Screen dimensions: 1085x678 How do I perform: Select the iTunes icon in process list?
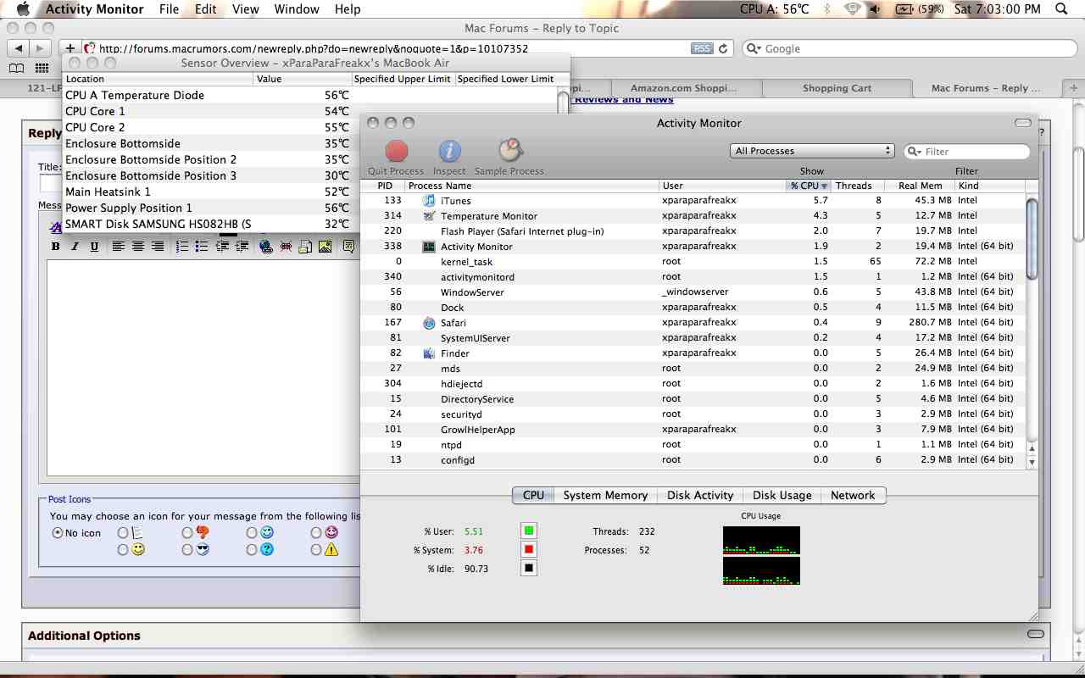429,201
